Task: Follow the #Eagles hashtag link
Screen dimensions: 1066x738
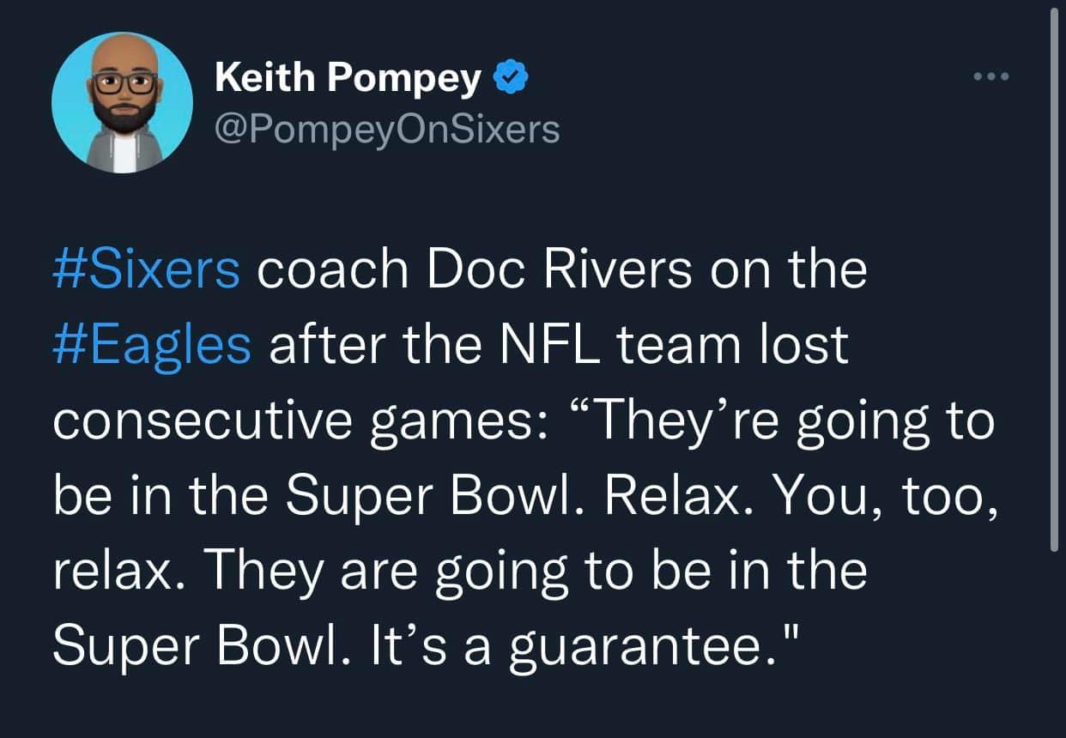Action: [153, 345]
